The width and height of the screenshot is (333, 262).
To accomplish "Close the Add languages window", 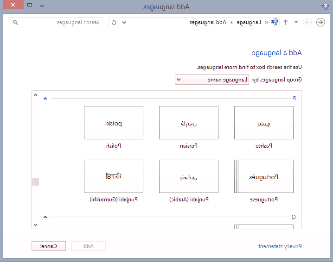I will [13, 5].
